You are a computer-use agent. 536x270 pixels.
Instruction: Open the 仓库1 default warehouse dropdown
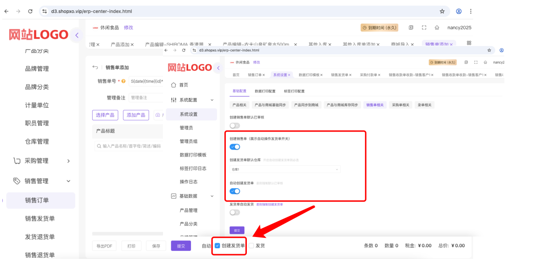285,169
